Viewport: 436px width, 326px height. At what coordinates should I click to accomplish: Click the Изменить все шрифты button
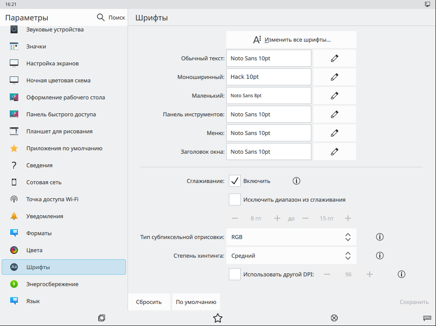coord(291,39)
